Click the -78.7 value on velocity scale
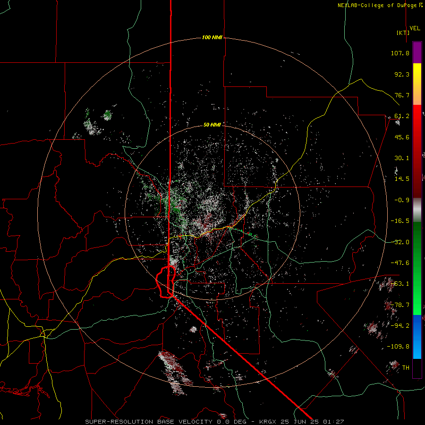 [400, 305]
